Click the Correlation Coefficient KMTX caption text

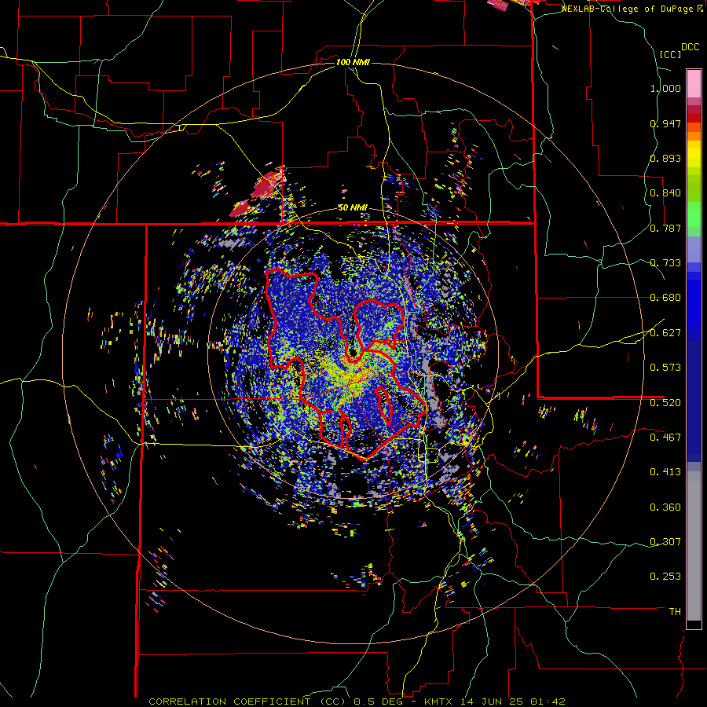pos(357,702)
